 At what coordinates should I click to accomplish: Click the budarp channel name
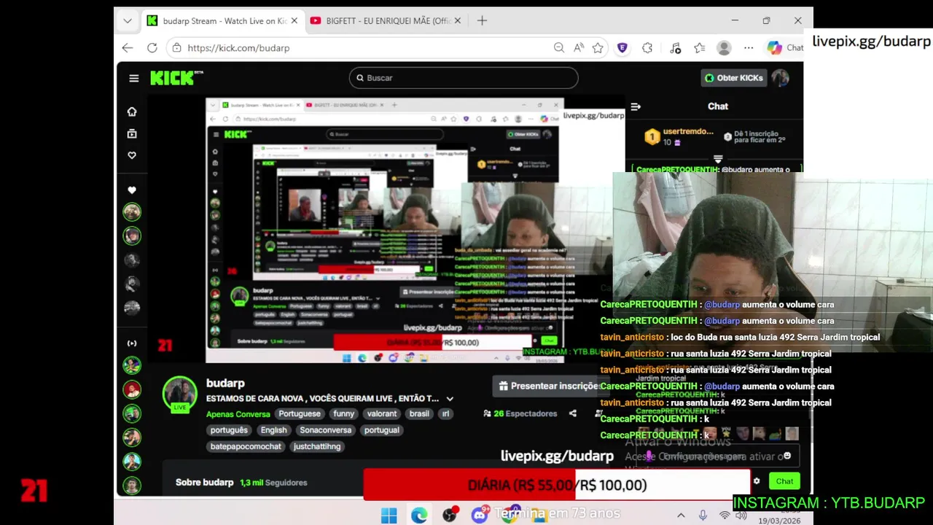[225, 383]
